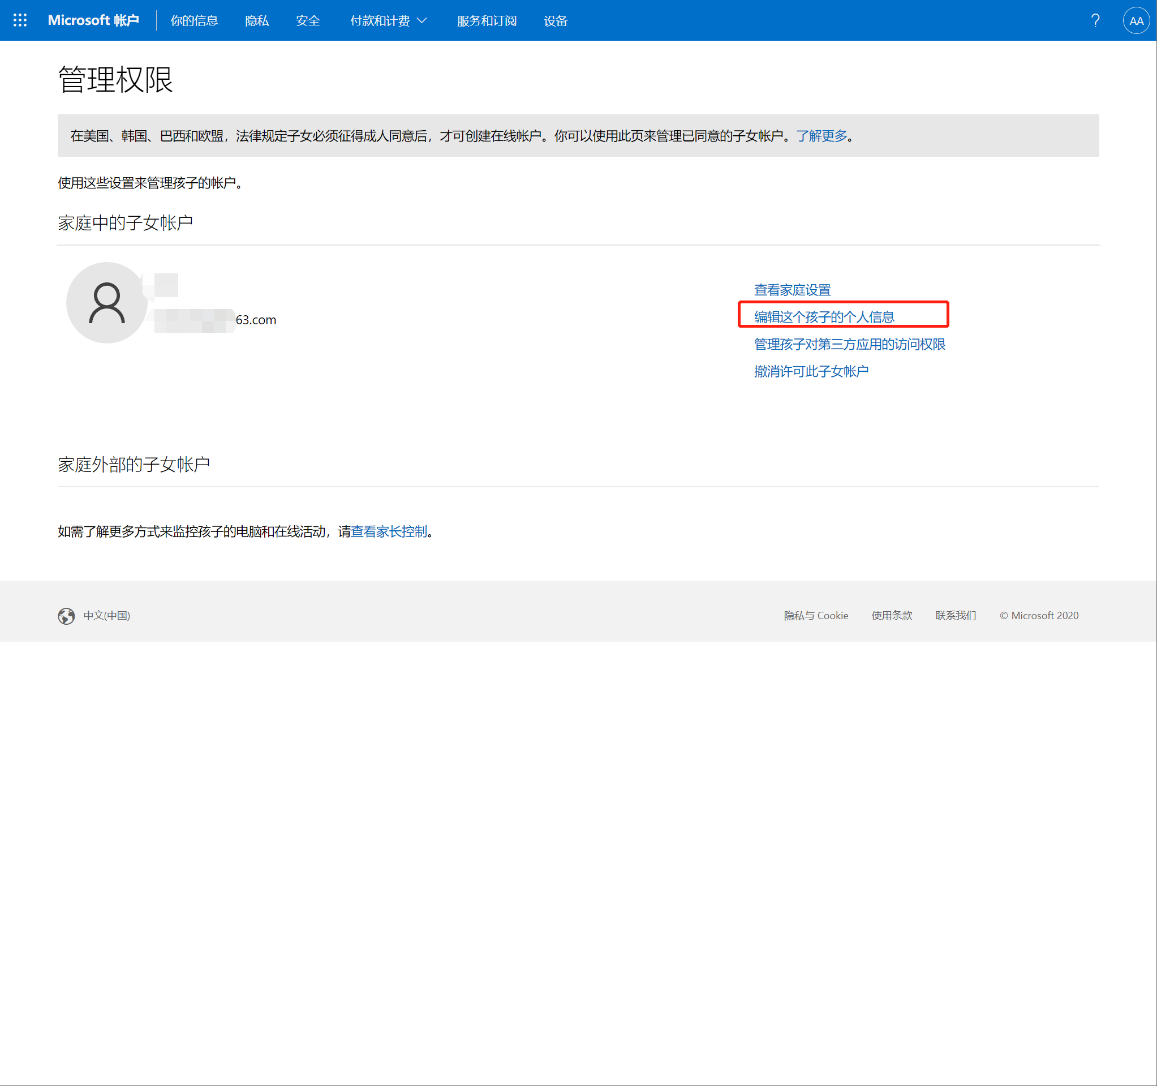Click 隐私与 Cookie in the footer
Image resolution: width=1157 pixels, height=1086 pixels.
[x=815, y=616]
